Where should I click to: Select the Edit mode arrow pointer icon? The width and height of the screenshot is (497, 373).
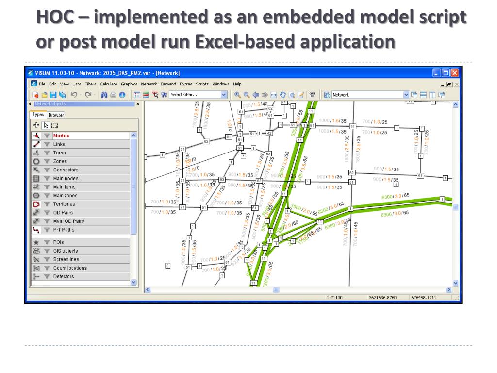pos(46,125)
